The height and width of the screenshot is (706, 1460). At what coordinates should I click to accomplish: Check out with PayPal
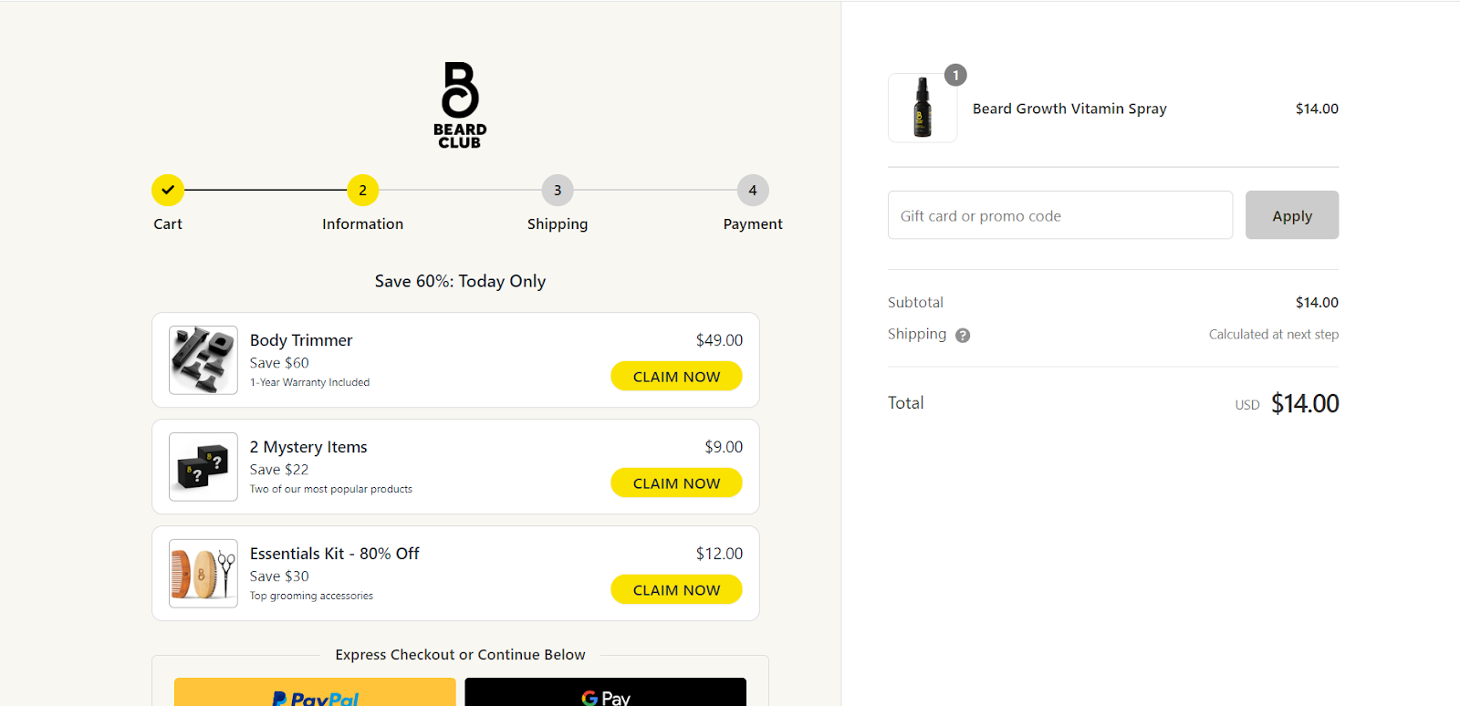[315, 692]
